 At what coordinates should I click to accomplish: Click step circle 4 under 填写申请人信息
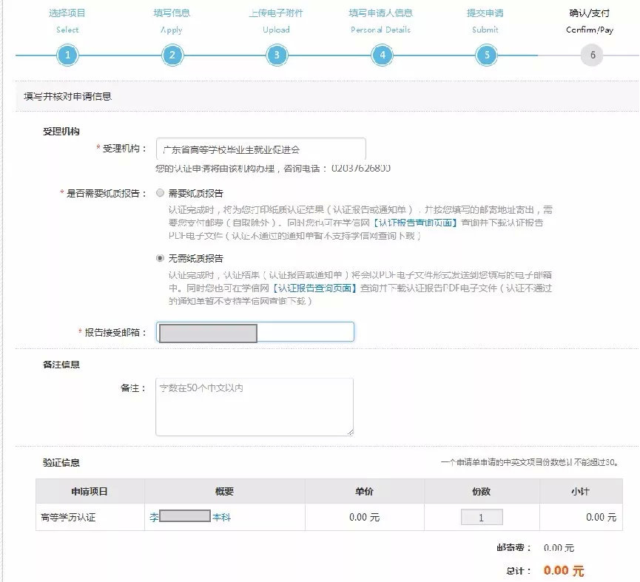coord(380,54)
